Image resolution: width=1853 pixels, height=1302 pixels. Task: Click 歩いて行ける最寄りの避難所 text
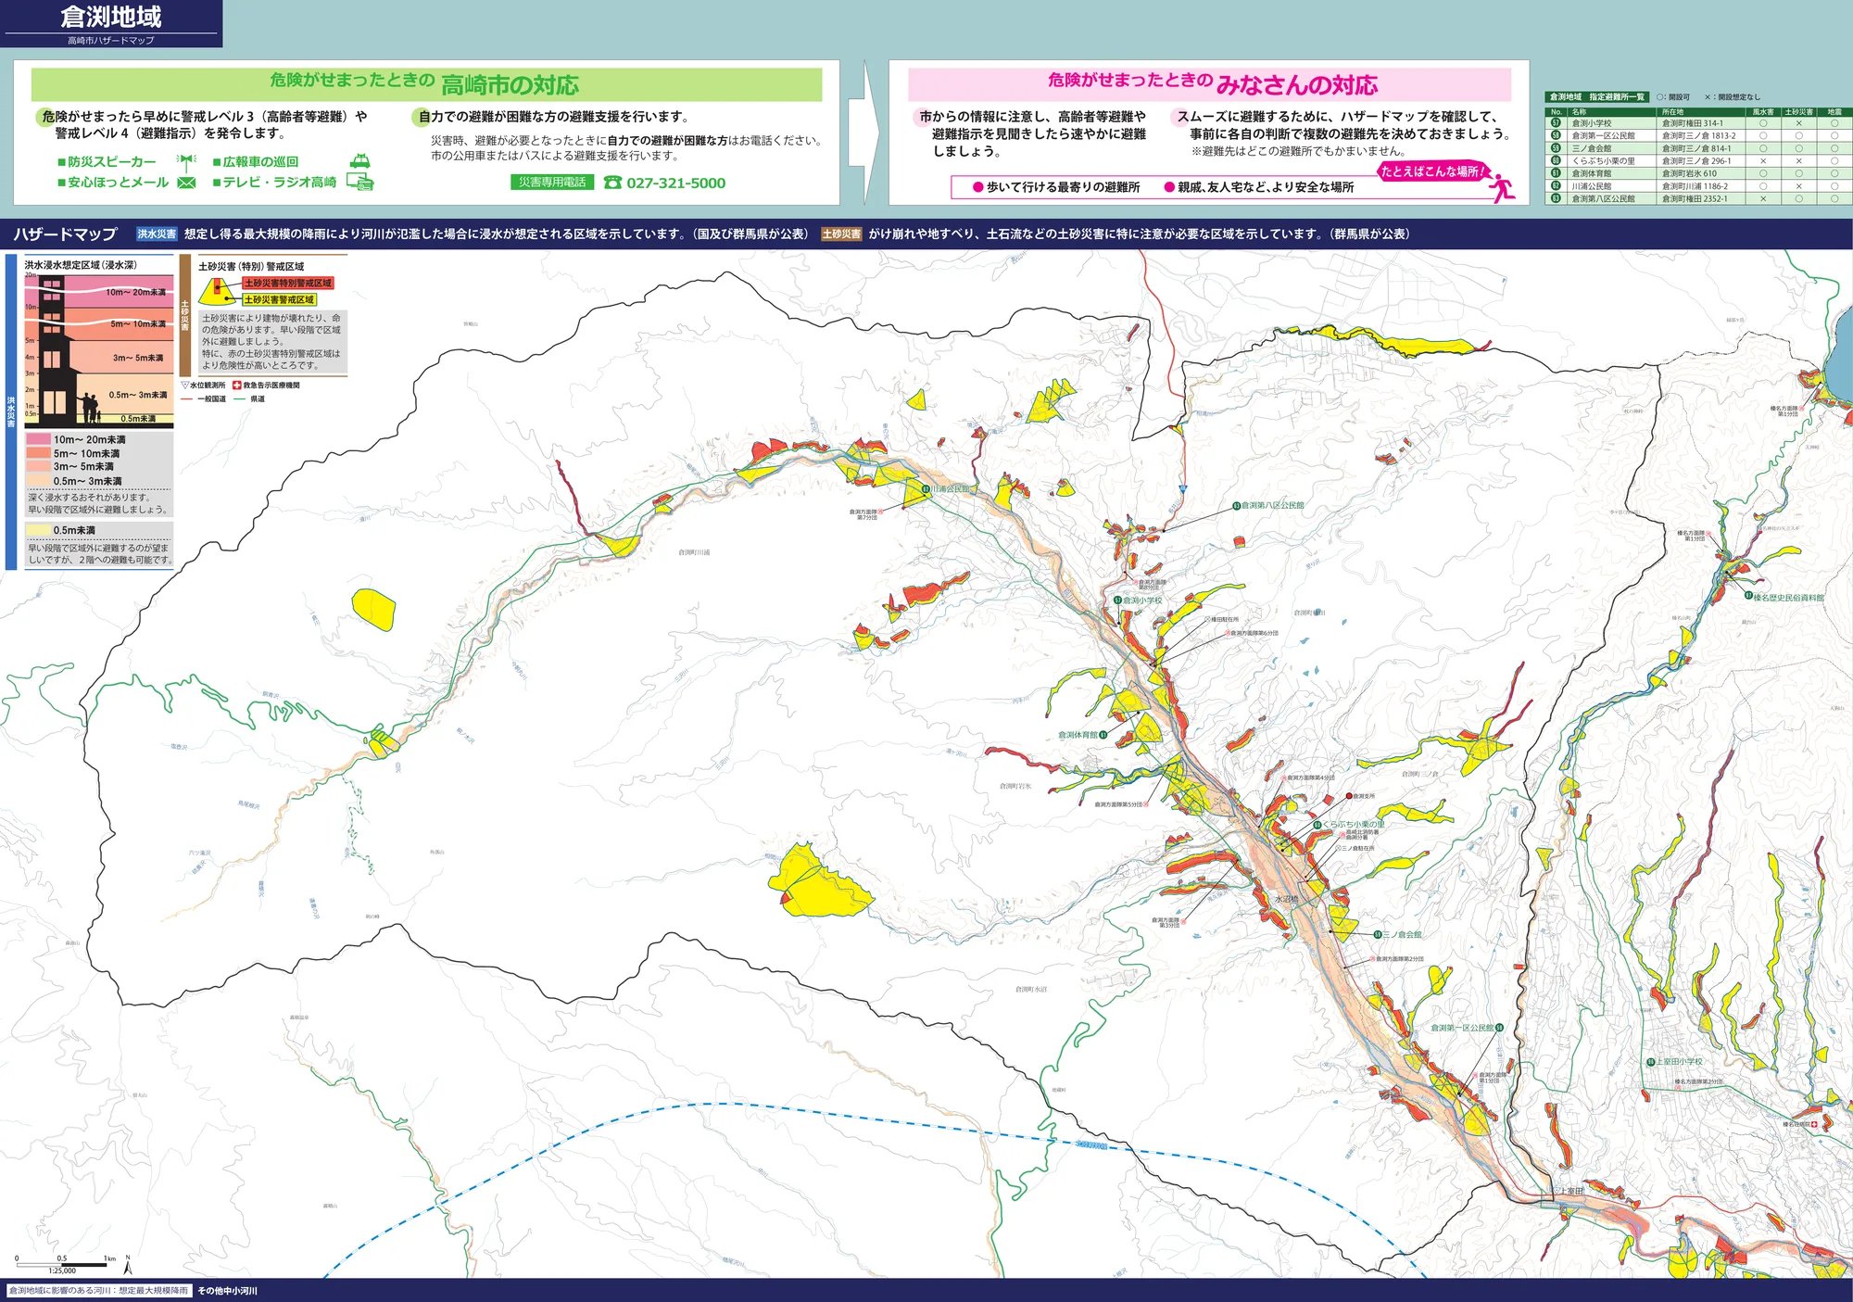tap(1064, 187)
